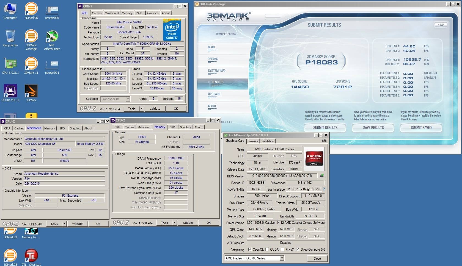The height and width of the screenshot is (266, 462).
Task: Open MAIN in 3DMark Vantage sidebar
Action: [211, 47]
